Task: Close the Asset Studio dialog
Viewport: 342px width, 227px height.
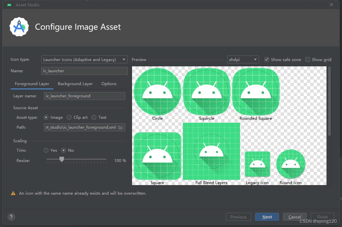Action: click(331, 5)
